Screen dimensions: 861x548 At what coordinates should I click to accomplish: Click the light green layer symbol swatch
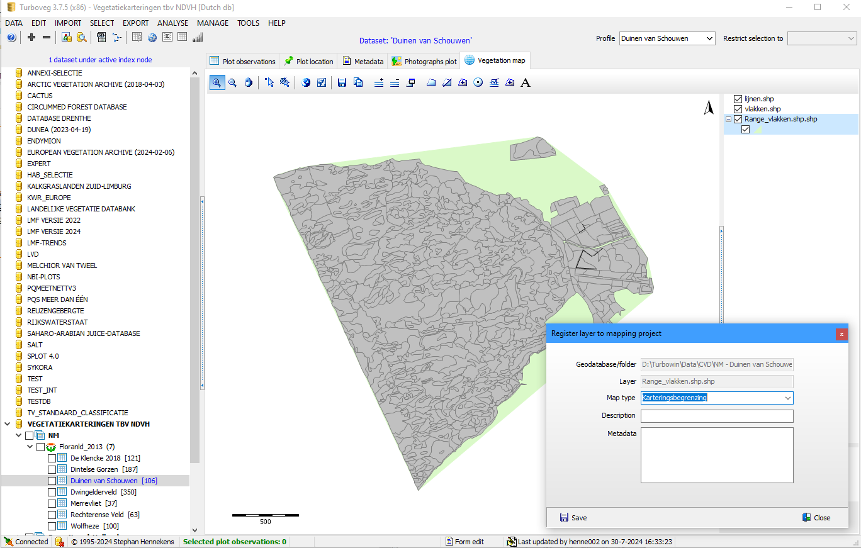[758, 130]
